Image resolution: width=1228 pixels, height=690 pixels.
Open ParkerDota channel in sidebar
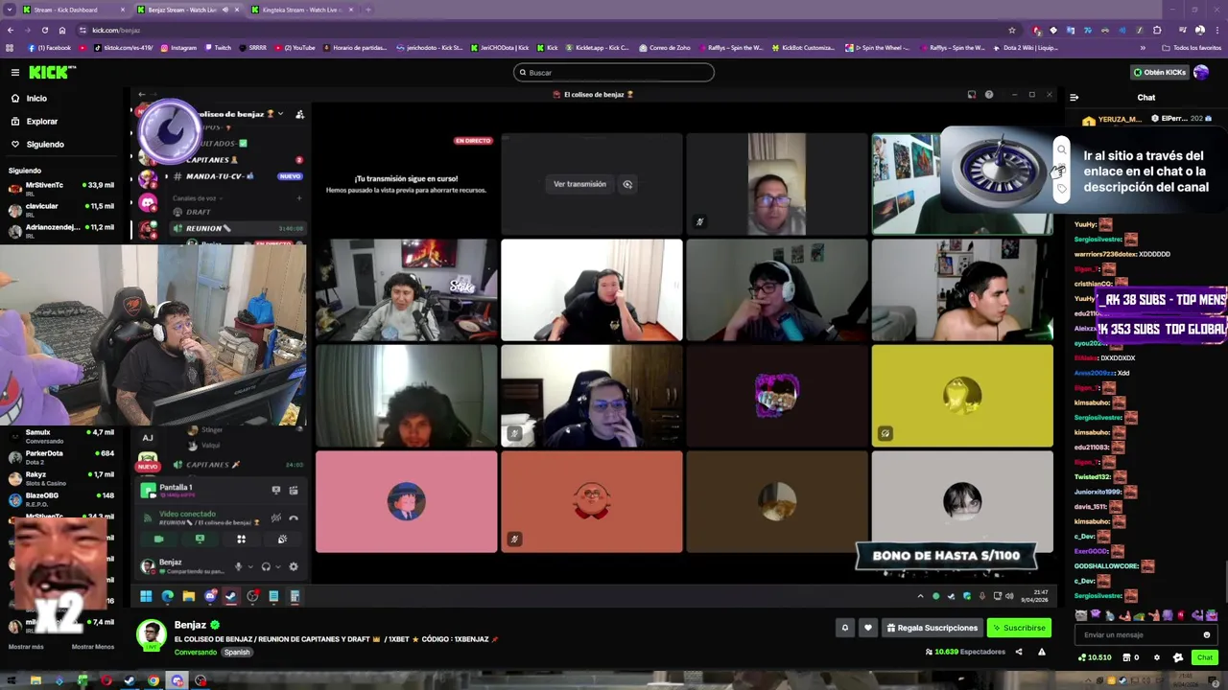click(61, 456)
